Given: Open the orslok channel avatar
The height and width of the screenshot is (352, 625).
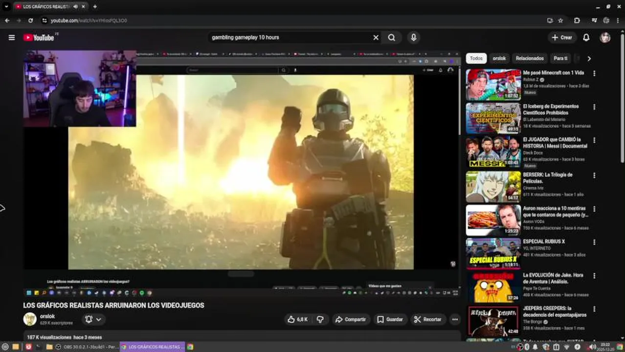Looking at the screenshot, I should [x=30, y=319].
